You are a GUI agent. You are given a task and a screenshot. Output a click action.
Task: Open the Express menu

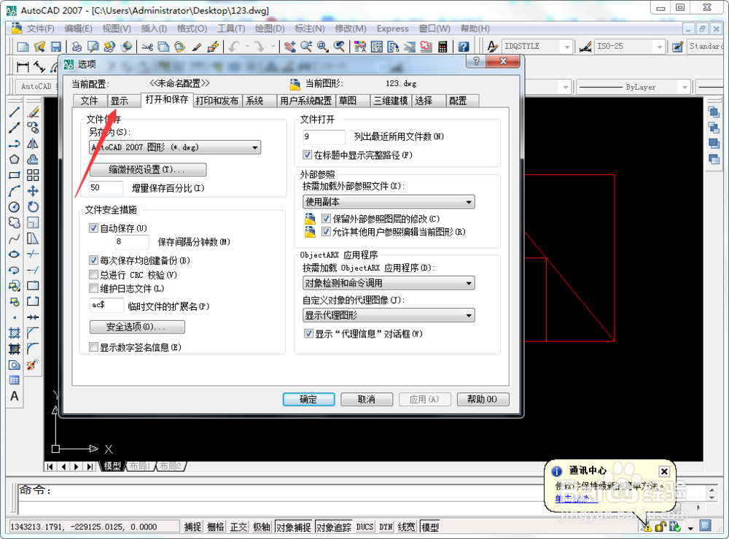(x=393, y=29)
